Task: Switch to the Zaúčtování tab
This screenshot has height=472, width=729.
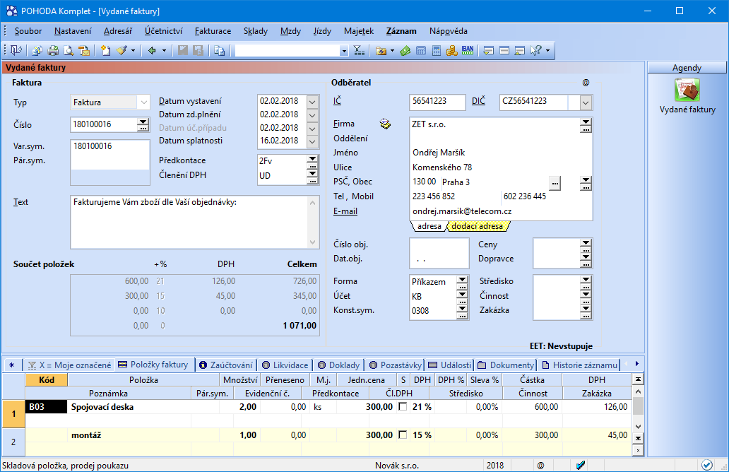Action: coord(226,365)
